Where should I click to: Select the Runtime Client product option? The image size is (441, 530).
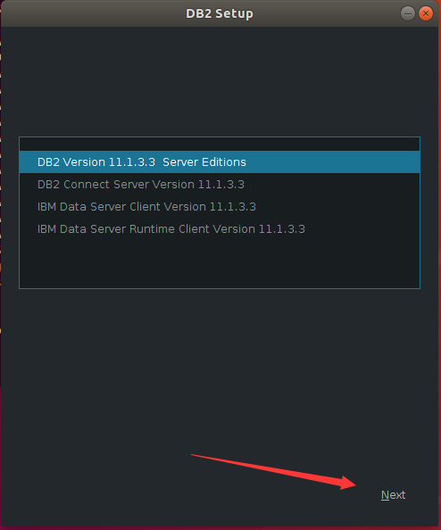[x=220, y=228]
